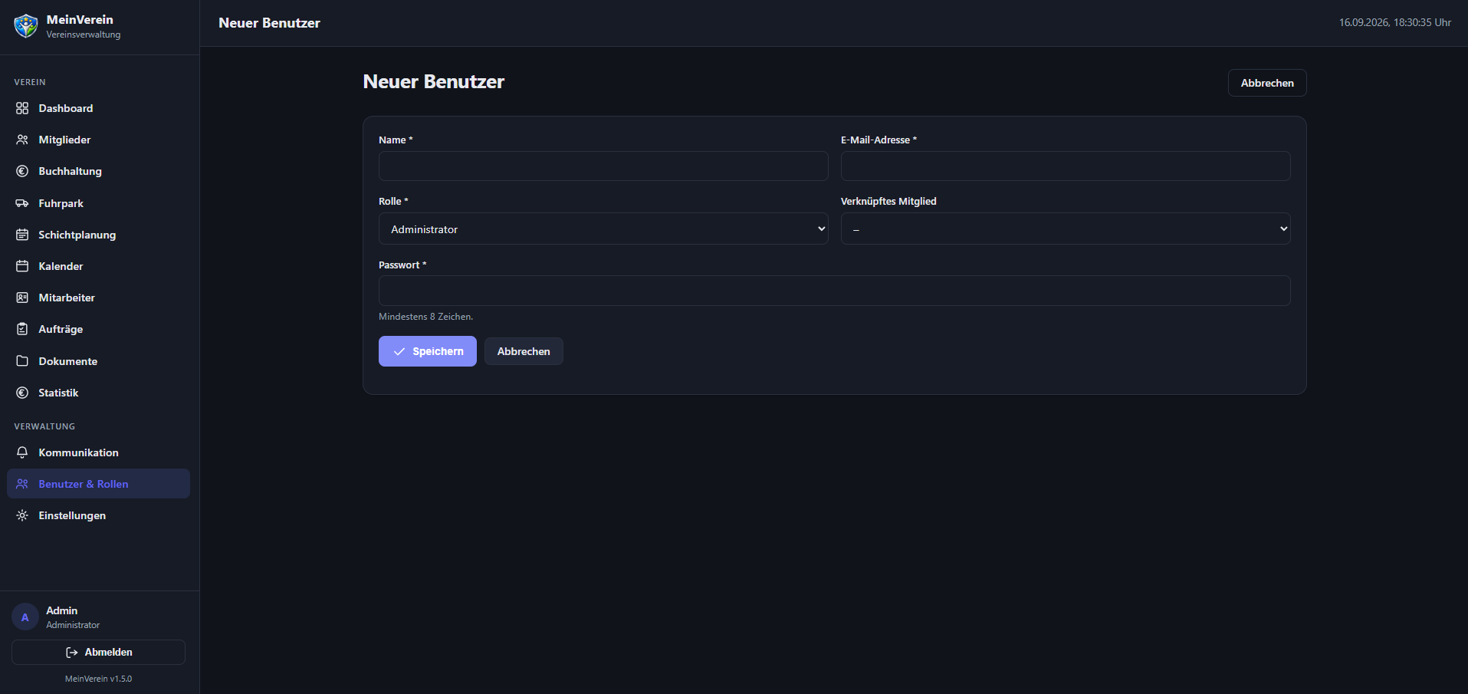The width and height of the screenshot is (1468, 694).
Task: Open the Schichtplanung page
Action: coord(98,235)
